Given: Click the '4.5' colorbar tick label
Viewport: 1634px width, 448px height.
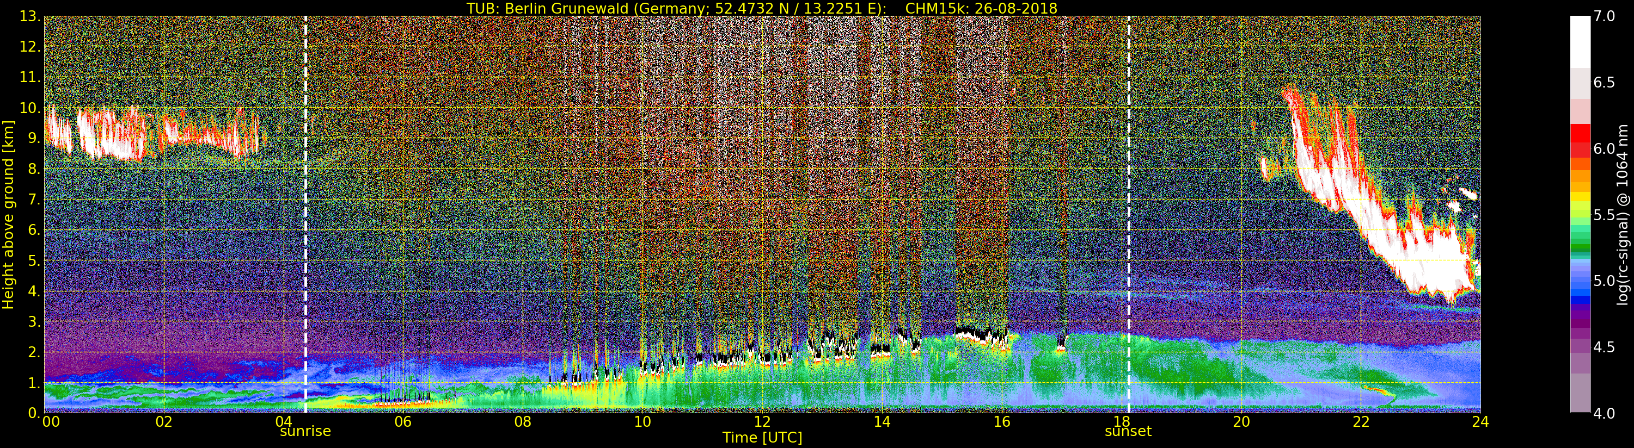Looking at the screenshot, I should [1604, 347].
